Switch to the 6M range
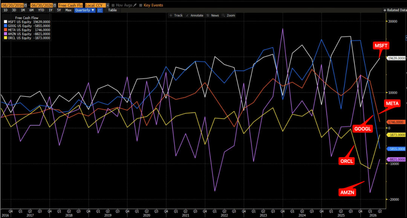Viewport: 407px width, 218px height. point(31,10)
